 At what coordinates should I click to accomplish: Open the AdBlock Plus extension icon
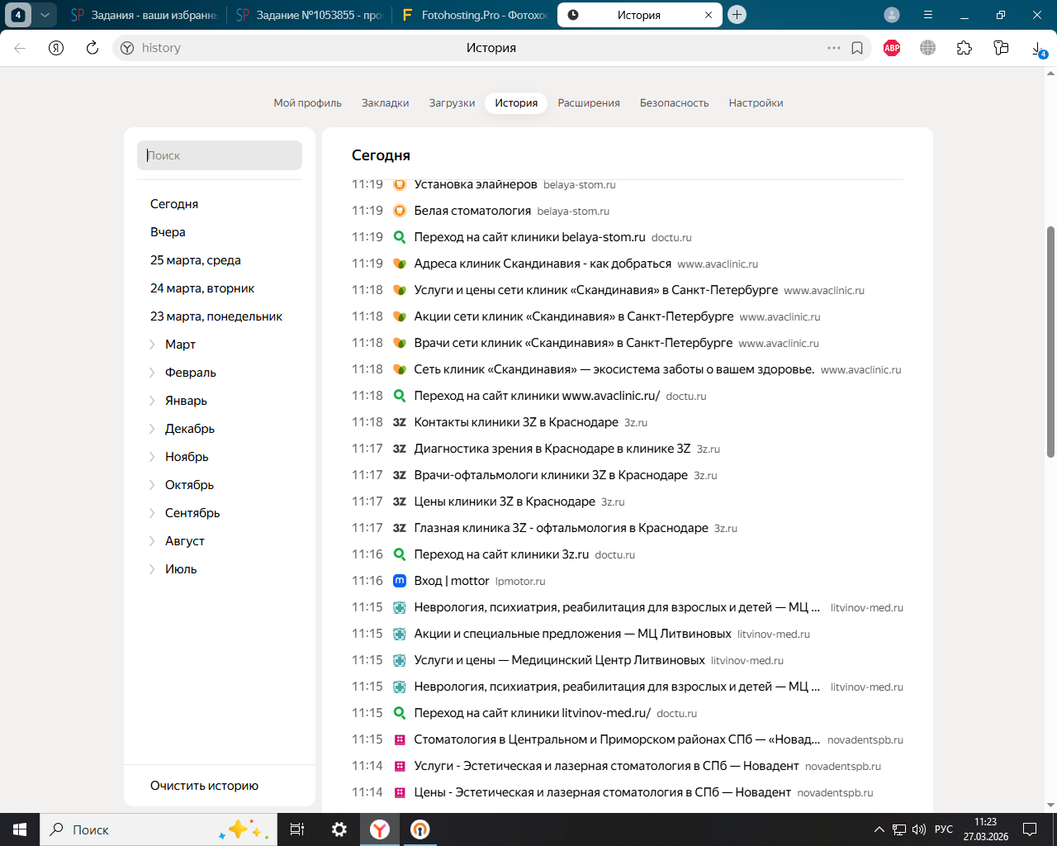[x=892, y=48]
